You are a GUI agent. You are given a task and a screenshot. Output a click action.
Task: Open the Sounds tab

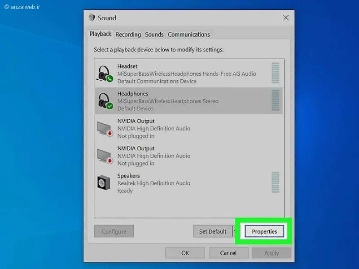154,35
